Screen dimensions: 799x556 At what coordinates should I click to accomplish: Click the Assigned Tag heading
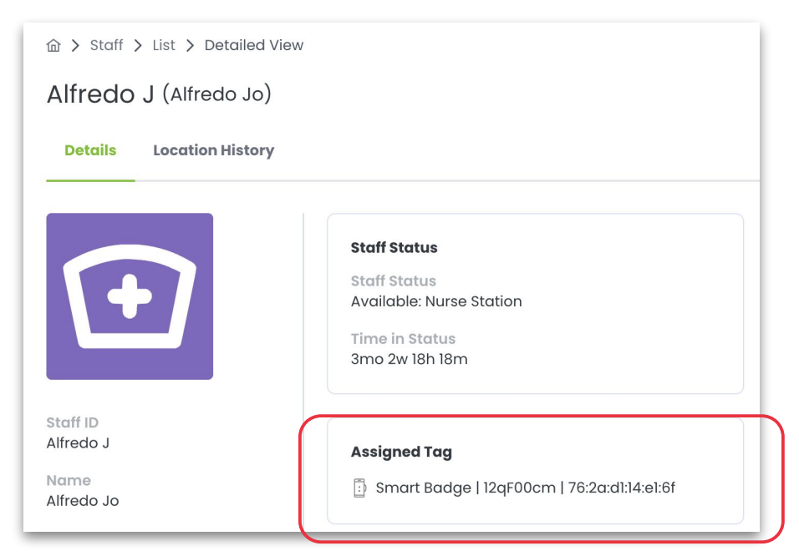[x=401, y=452]
